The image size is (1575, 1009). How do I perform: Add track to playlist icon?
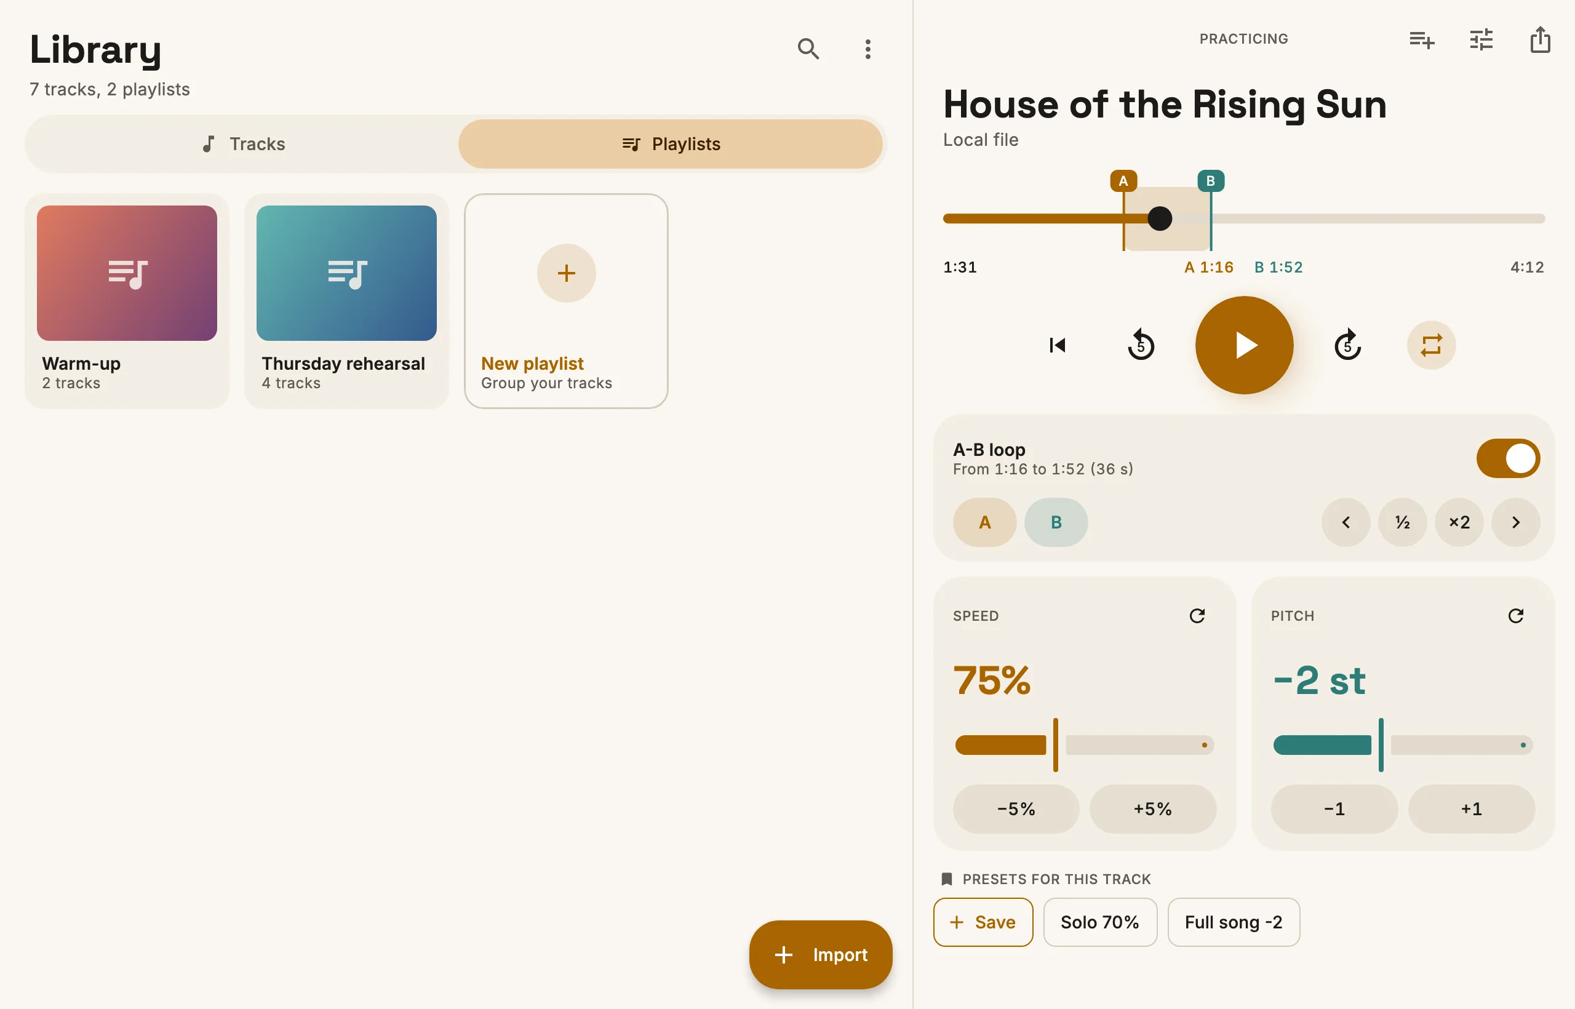pyautogui.click(x=1422, y=39)
